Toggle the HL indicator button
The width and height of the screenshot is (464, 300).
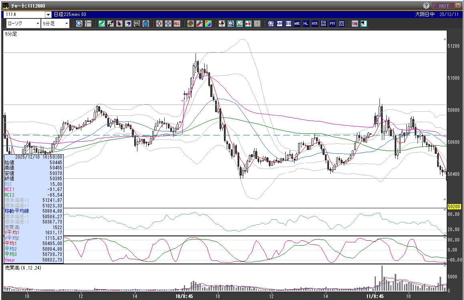[x=306, y=24]
